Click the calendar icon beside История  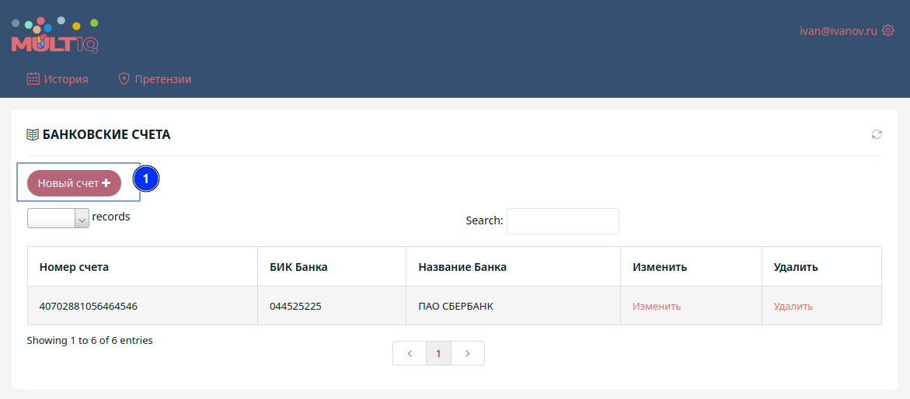33,79
